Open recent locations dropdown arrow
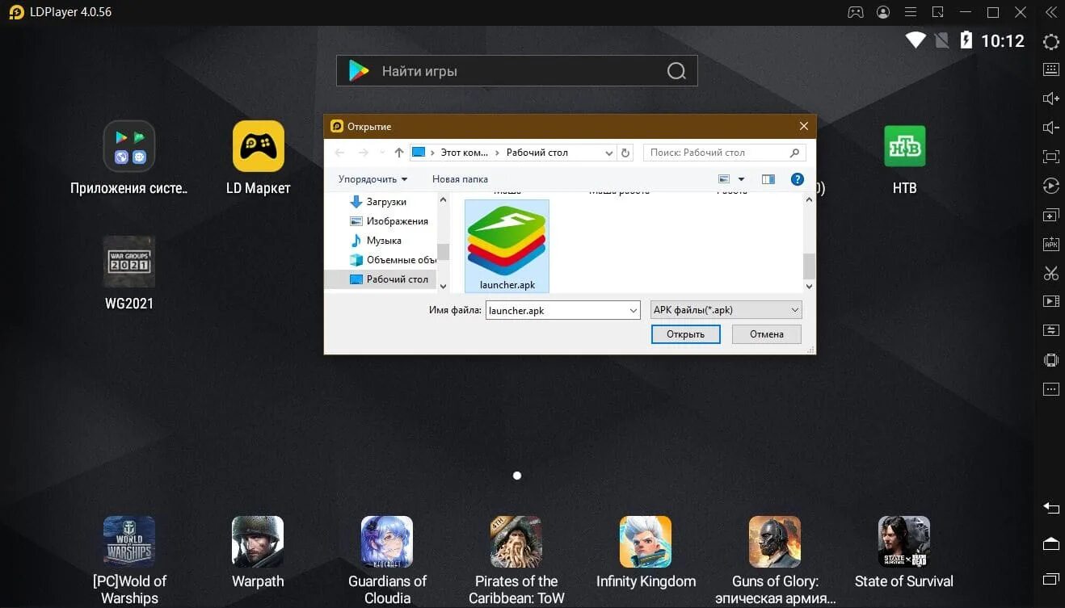The height and width of the screenshot is (608, 1065). point(381,153)
